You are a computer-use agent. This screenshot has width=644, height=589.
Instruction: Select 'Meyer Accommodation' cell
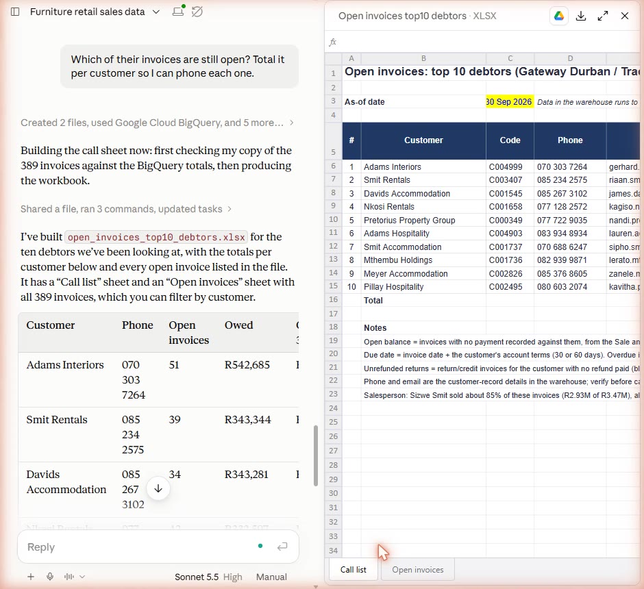(x=423, y=273)
